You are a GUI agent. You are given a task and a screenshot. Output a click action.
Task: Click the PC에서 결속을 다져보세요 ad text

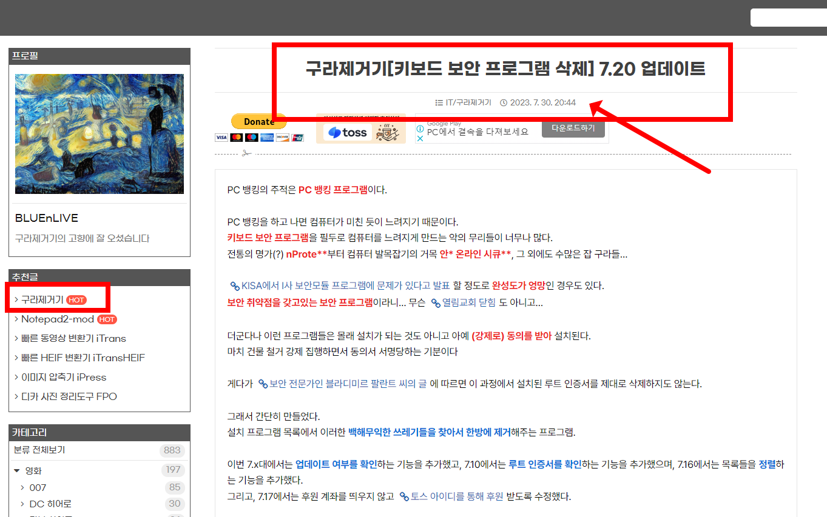coord(478,132)
